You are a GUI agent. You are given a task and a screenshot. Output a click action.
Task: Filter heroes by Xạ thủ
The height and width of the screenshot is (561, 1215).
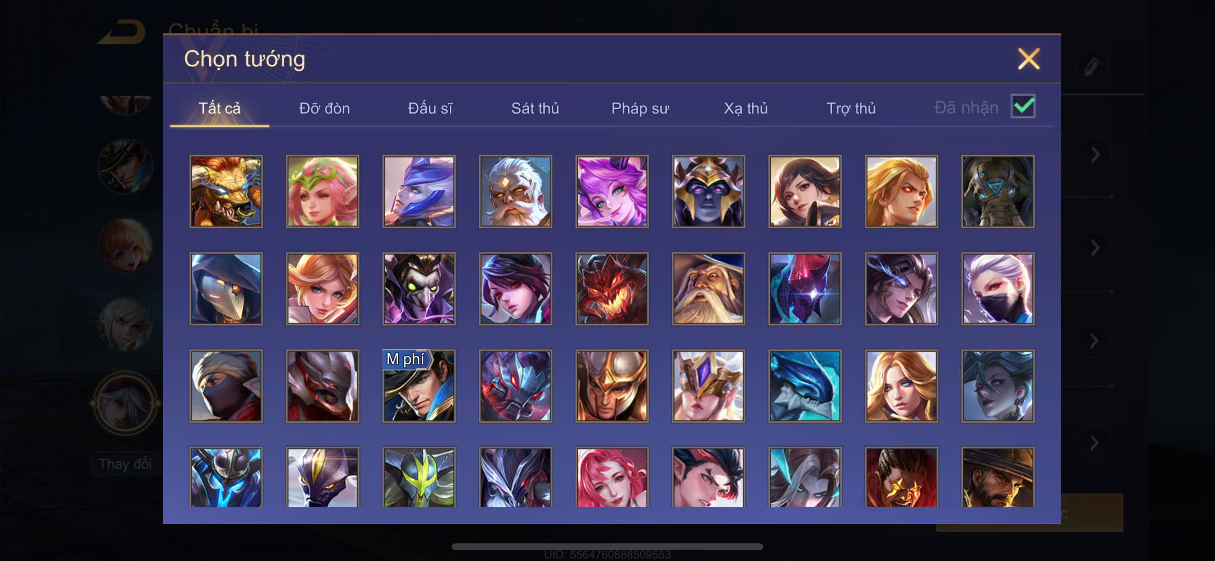[x=746, y=108]
